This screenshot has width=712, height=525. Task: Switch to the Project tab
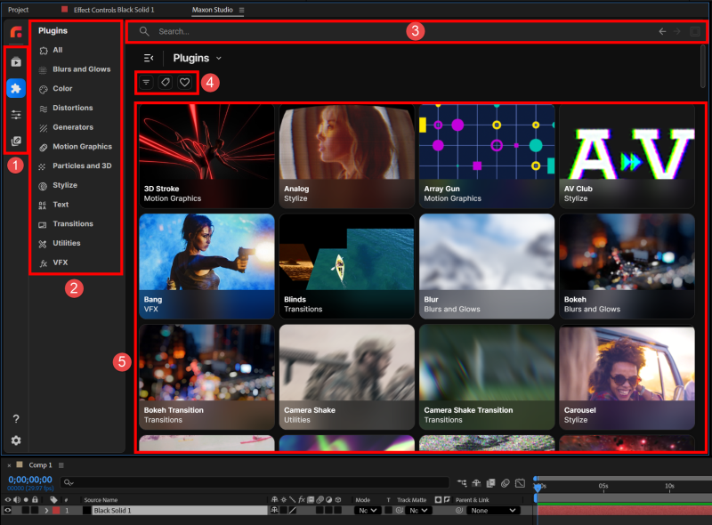coord(18,9)
